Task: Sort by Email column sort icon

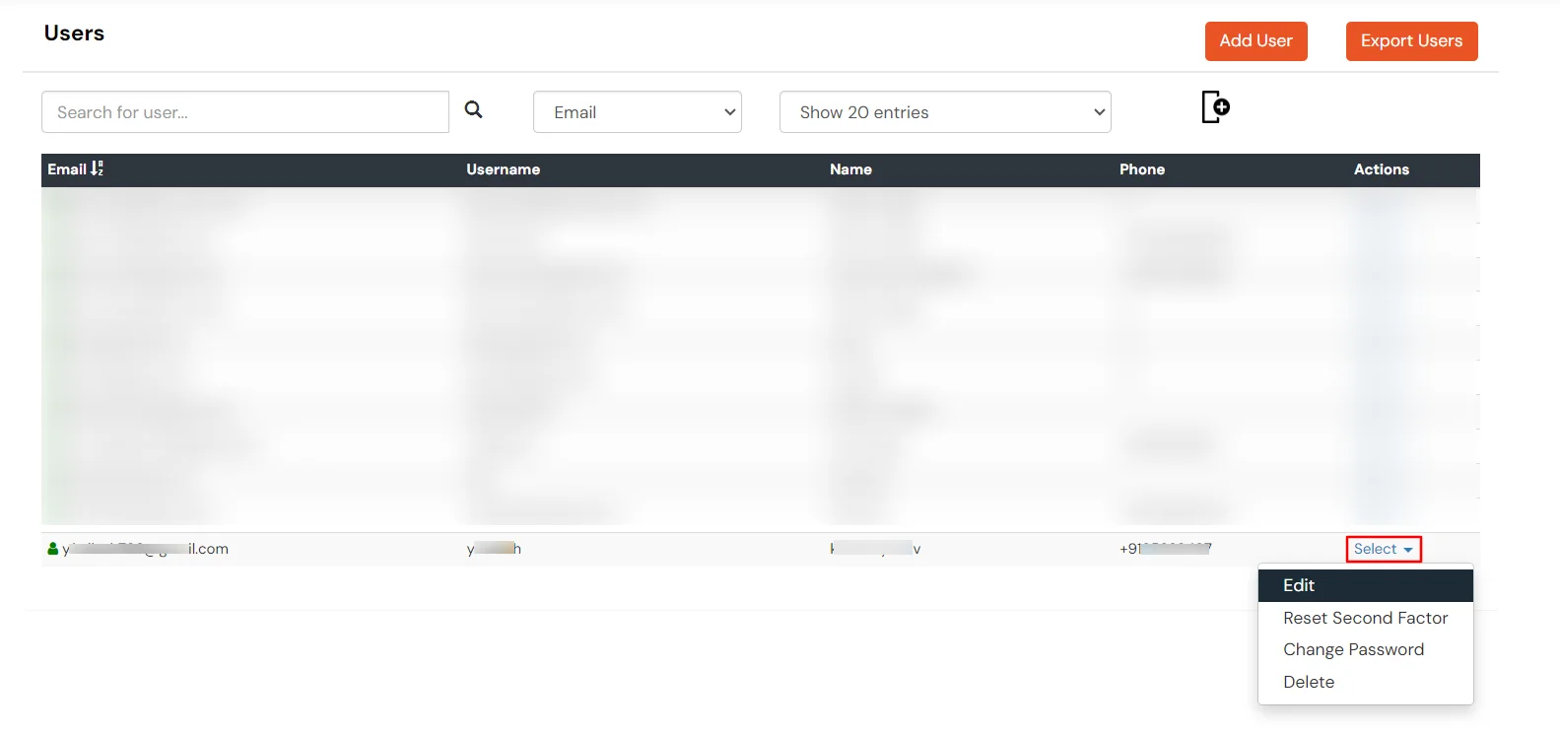Action: click(97, 168)
